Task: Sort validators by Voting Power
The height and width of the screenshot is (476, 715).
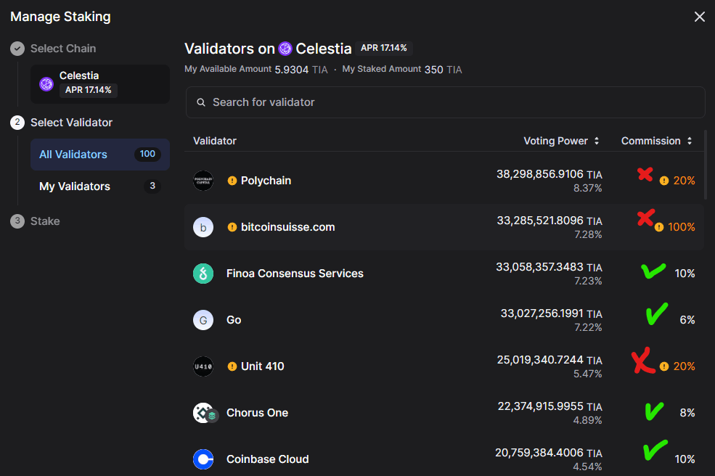Action: [561, 141]
